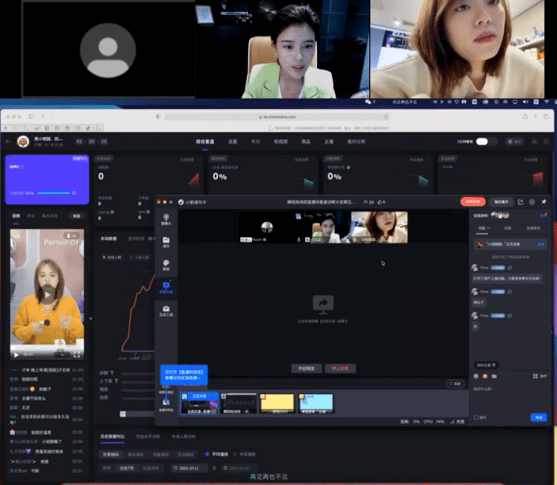The image size is (557, 485).
Task: Collapse the left panel with arrow handle
Action: click(91, 319)
